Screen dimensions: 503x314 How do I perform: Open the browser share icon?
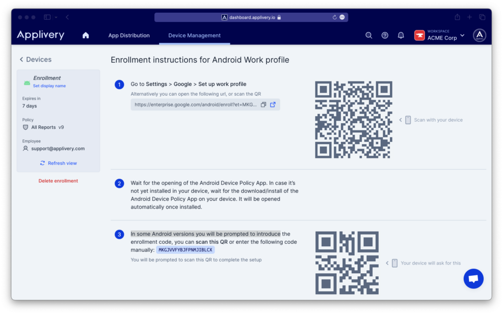point(457,17)
